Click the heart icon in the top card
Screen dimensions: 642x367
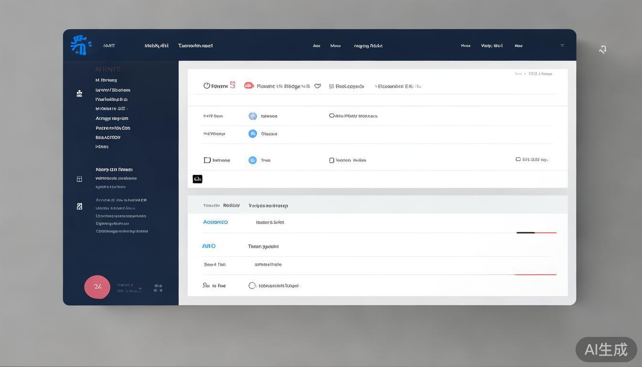[x=318, y=86]
